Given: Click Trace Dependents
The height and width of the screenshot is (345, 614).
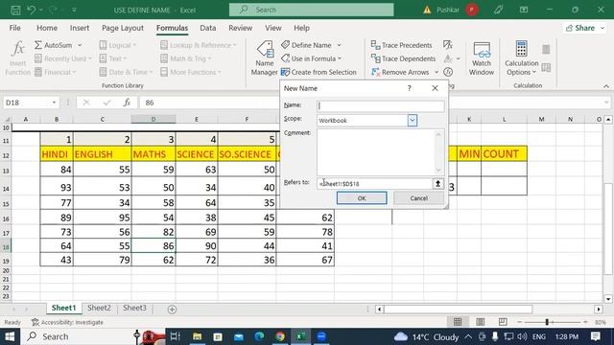Looking at the screenshot, I should (403, 58).
